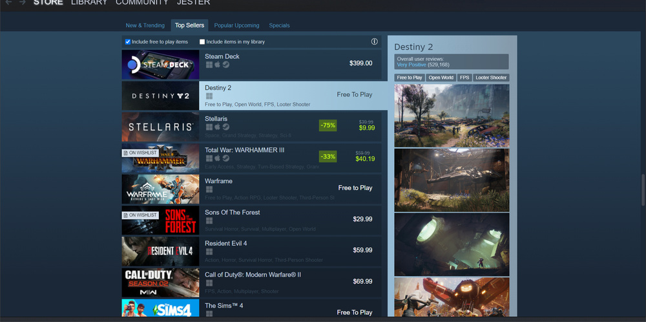Screen dimensions: 646x322
Task: Open the Destiny 2 title in side panel
Action: 413,47
